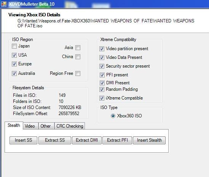Click the FileSystem Offset value 265879552
209x177 pixels.
click(x=69, y=114)
